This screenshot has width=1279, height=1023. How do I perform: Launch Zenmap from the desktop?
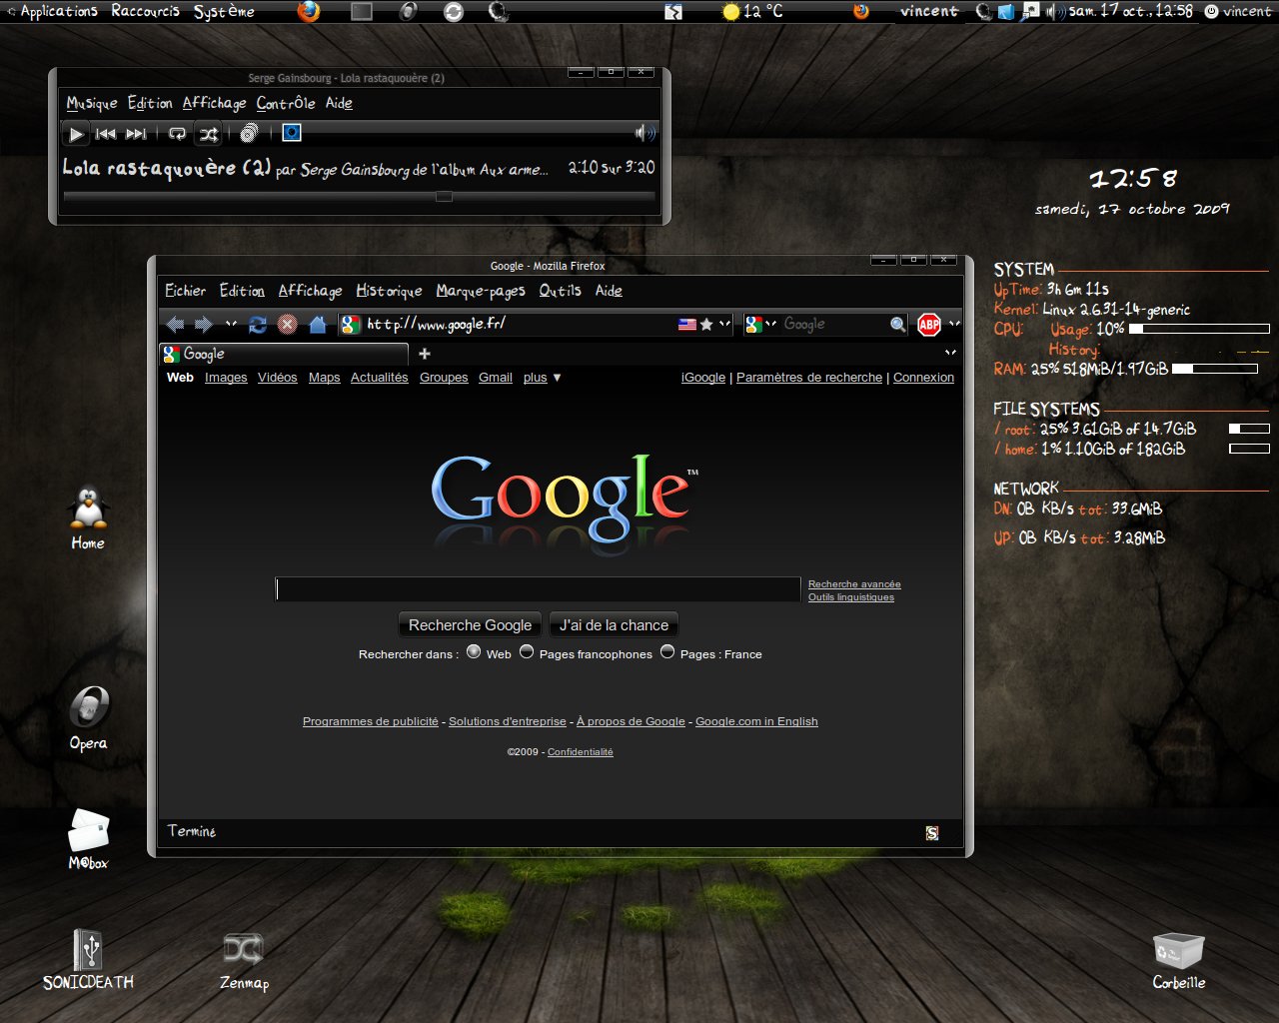[x=244, y=960]
